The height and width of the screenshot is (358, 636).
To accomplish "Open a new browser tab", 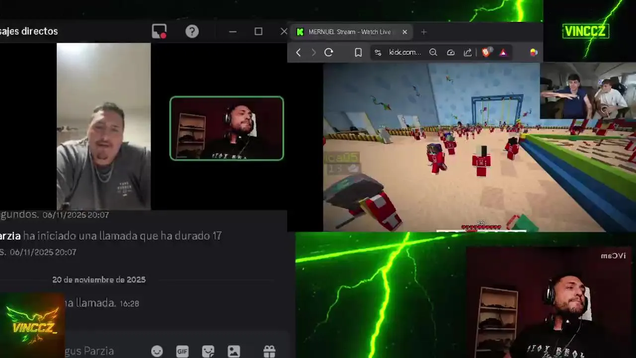I will pos(424,32).
